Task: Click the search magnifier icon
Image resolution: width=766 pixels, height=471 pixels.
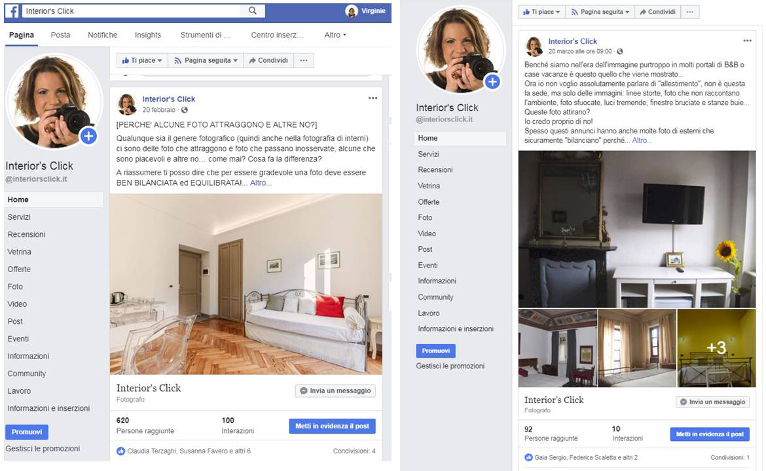Action: (253, 10)
